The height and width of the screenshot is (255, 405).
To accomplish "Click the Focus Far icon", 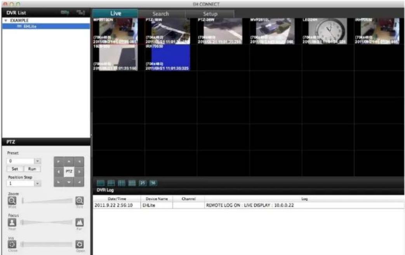I will [x=79, y=222].
